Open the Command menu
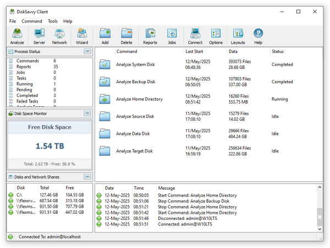Screen dimensions: 330x248 (x=32, y=21)
